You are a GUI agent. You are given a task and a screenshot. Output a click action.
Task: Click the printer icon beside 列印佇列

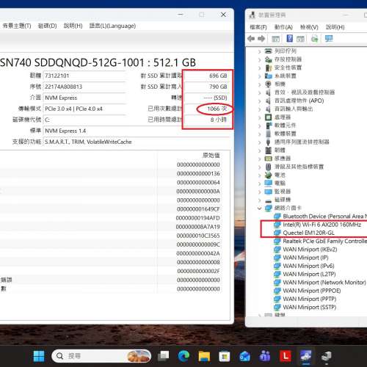[269, 51]
